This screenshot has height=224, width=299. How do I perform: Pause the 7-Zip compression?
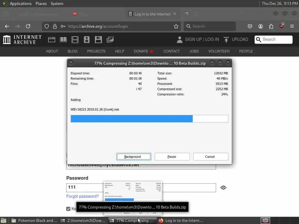(172, 157)
